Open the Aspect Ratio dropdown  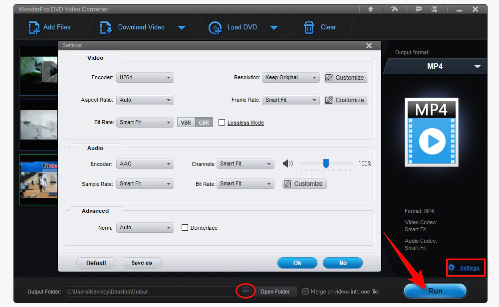(145, 100)
